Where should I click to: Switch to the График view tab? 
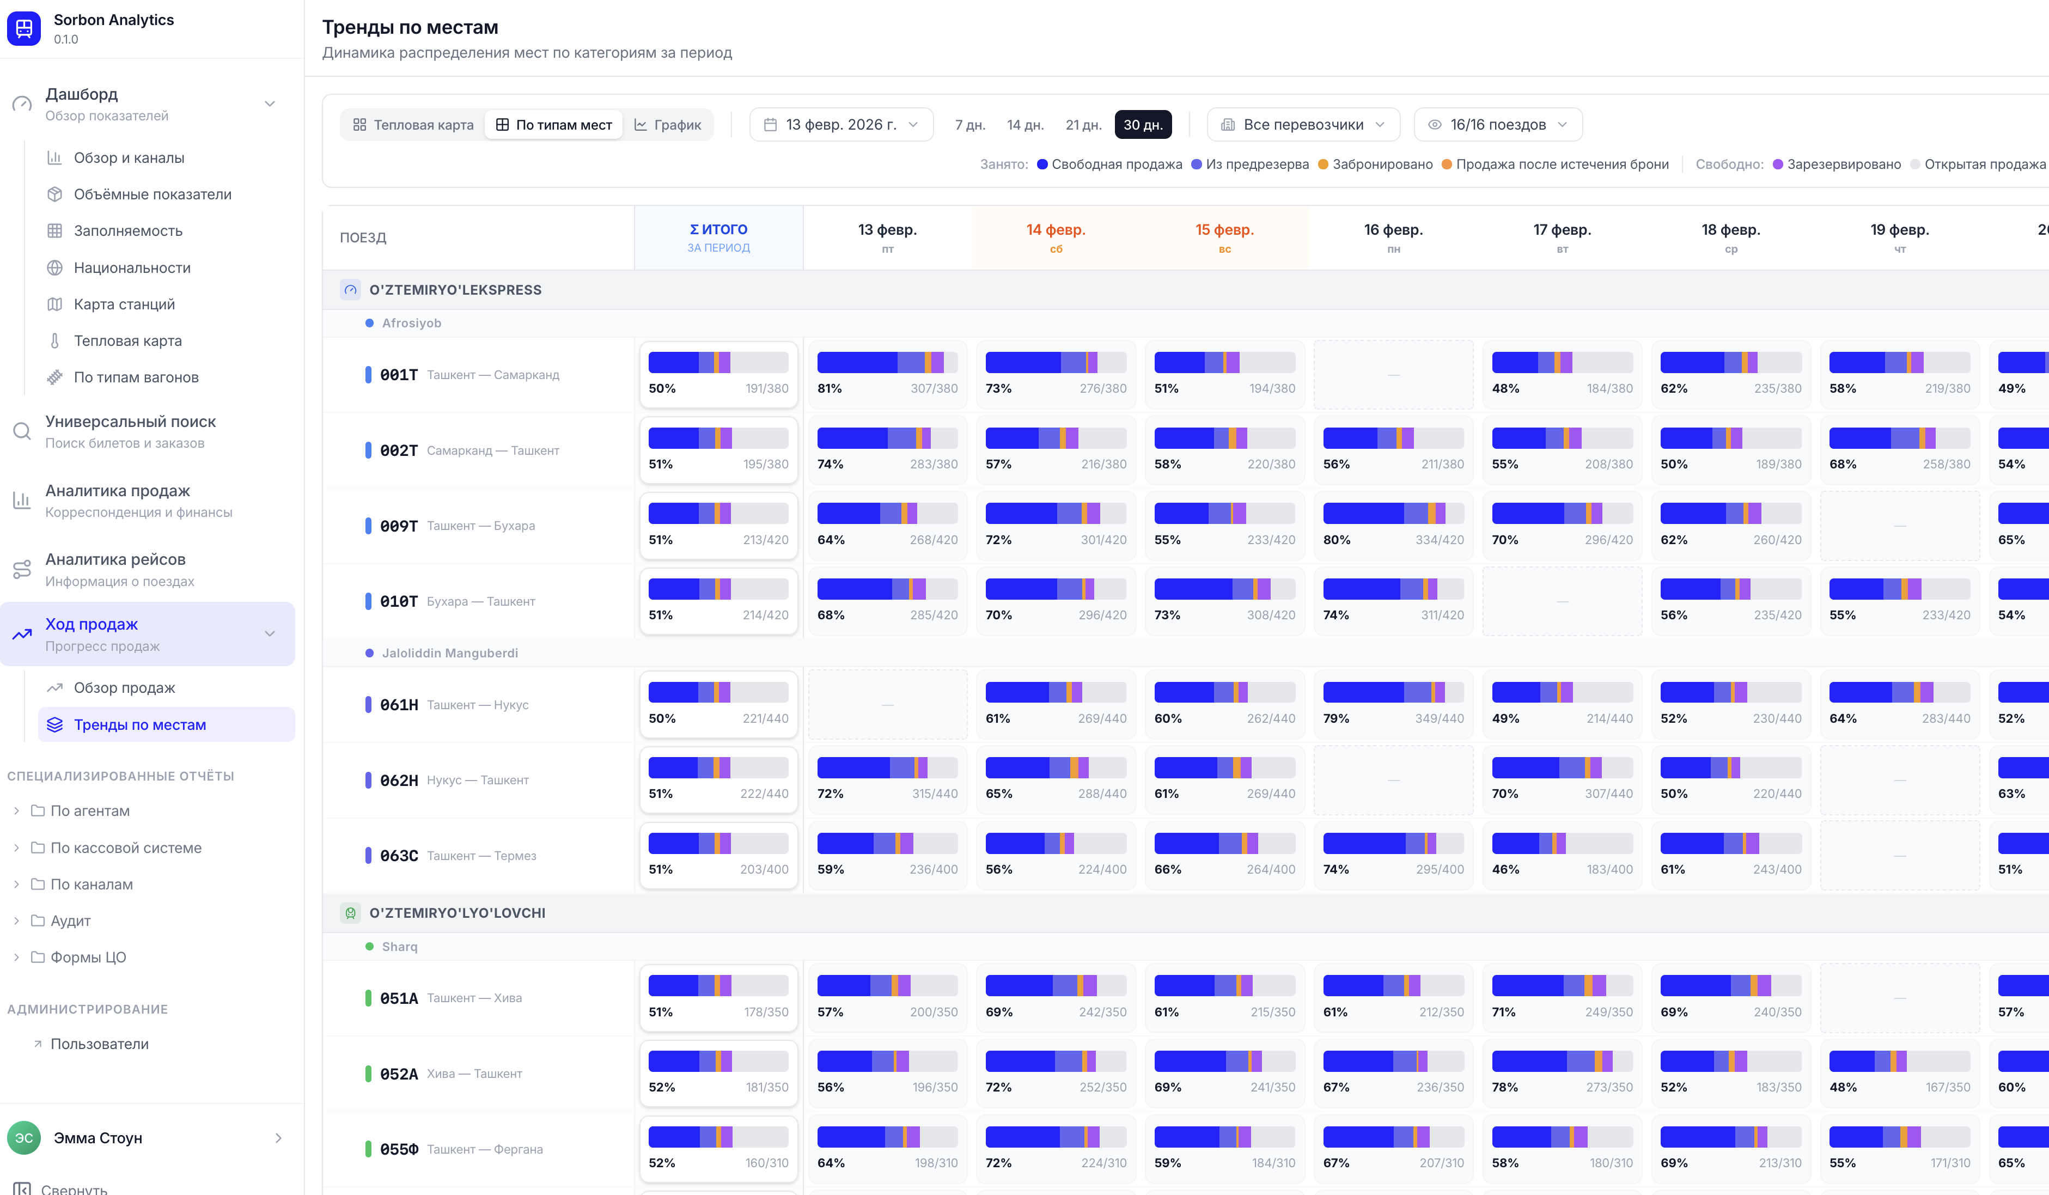click(668, 124)
